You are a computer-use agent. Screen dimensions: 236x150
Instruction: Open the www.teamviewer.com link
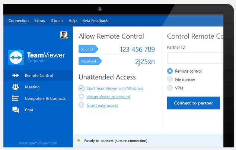click(x=38, y=143)
